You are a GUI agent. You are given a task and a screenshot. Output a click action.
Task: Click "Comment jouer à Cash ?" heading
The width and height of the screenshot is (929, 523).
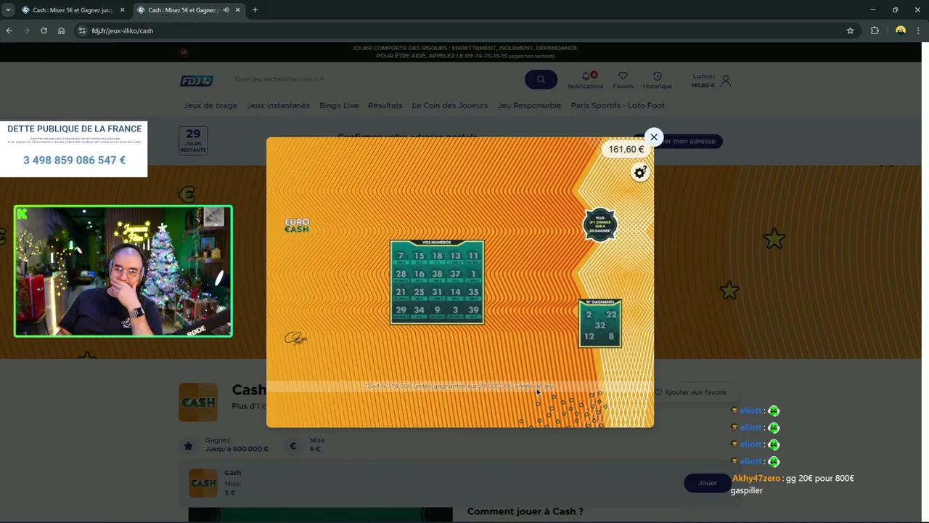(525, 511)
